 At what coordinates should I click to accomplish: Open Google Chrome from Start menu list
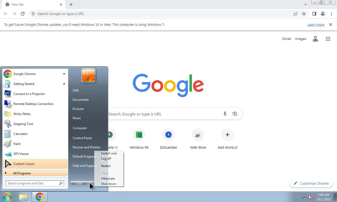[x=35, y=74]
